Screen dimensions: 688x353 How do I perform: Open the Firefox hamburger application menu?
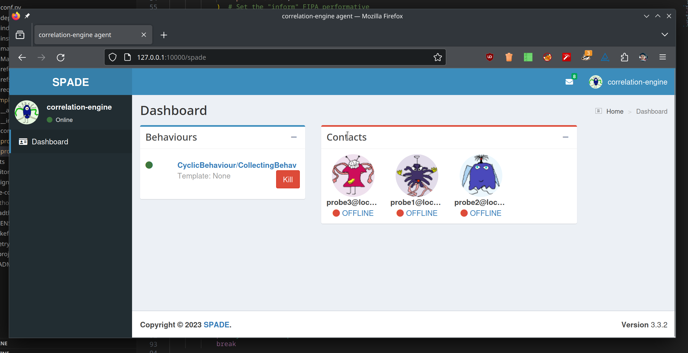coord(662,57)
